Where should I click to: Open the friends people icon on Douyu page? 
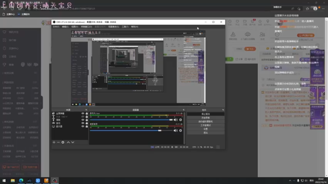[262, 34]
